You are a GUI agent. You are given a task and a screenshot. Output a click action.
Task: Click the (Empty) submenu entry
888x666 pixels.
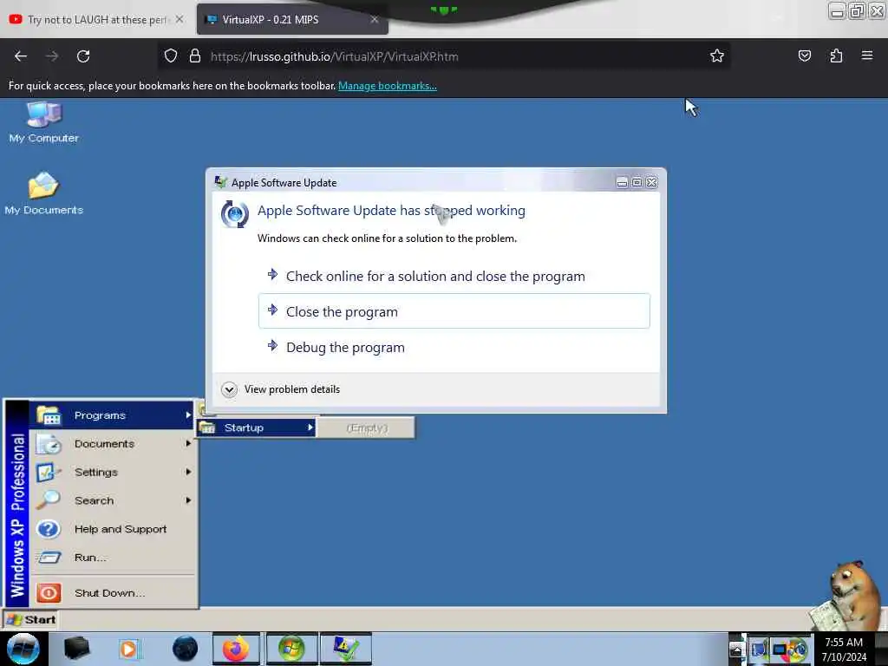click(x=367, y=428)
